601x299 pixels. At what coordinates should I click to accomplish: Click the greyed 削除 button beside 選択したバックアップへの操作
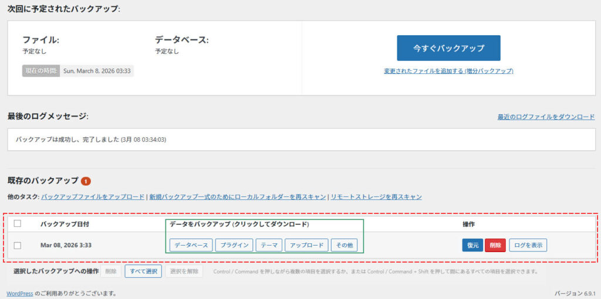(111, 271)
